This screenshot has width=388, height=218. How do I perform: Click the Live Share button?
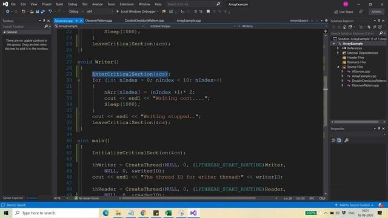(344, 12)
